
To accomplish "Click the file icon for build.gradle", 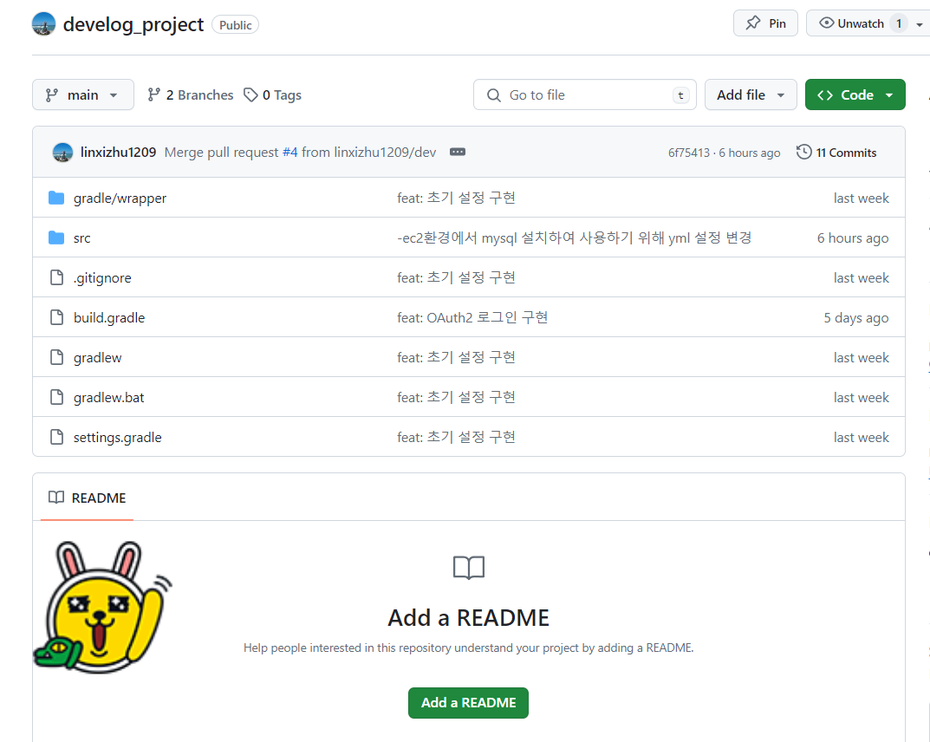I will point(56,317).
